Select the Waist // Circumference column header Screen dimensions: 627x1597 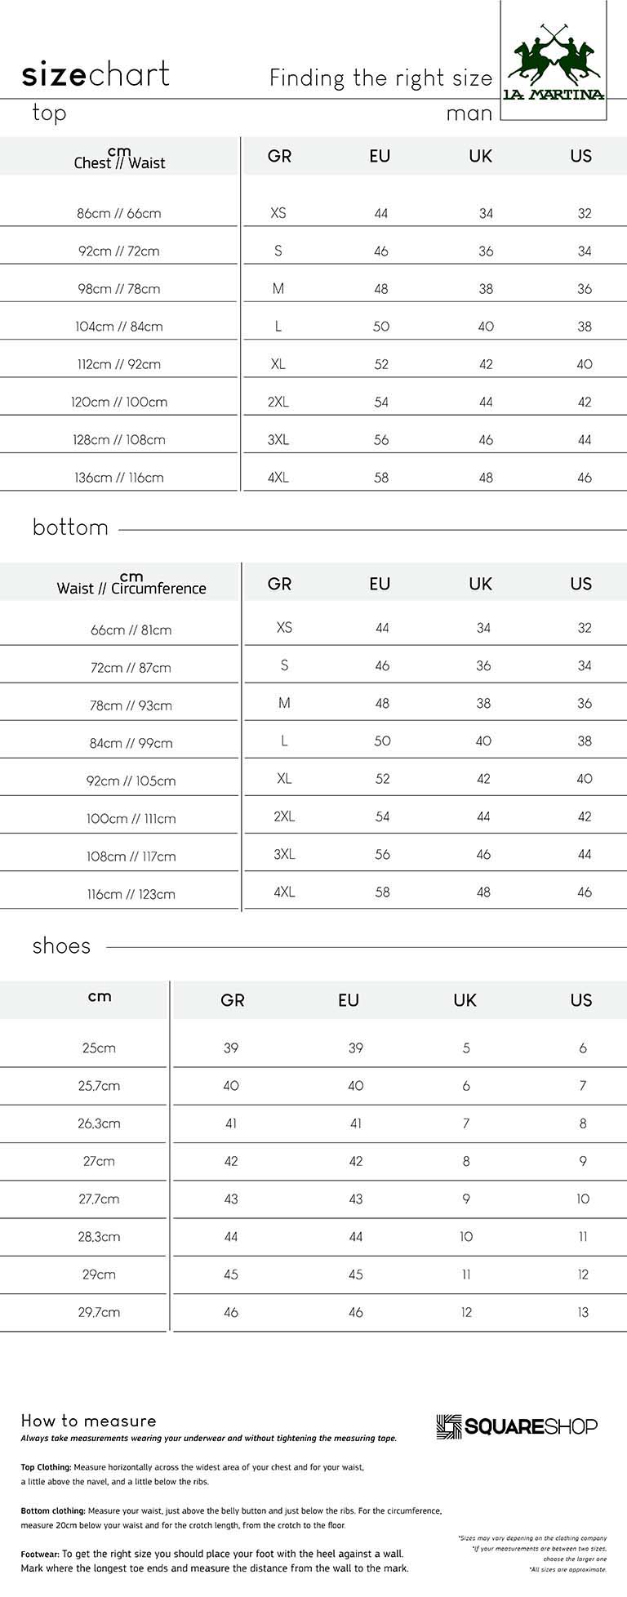tap(131, 583)
